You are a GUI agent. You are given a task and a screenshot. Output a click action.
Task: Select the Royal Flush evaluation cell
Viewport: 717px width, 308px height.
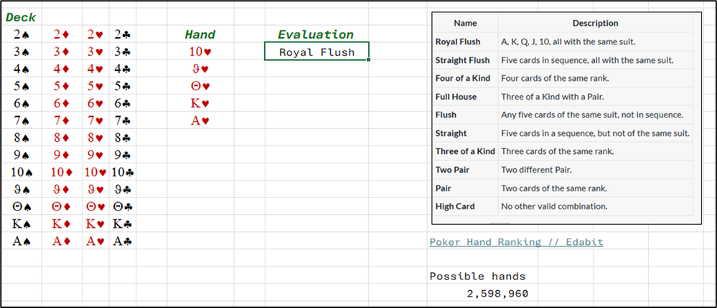317,51
